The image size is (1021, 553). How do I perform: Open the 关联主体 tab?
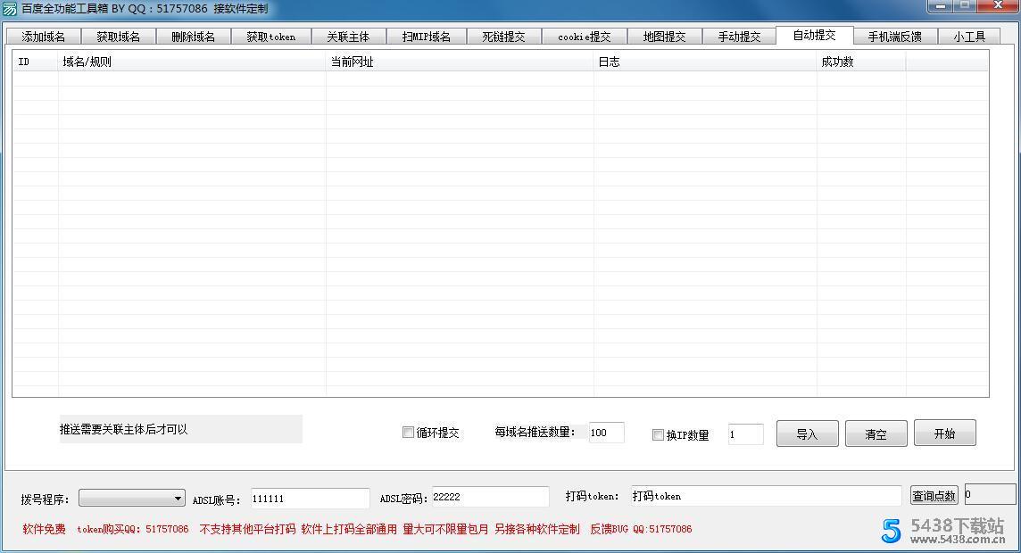click(x=349, y=37)
